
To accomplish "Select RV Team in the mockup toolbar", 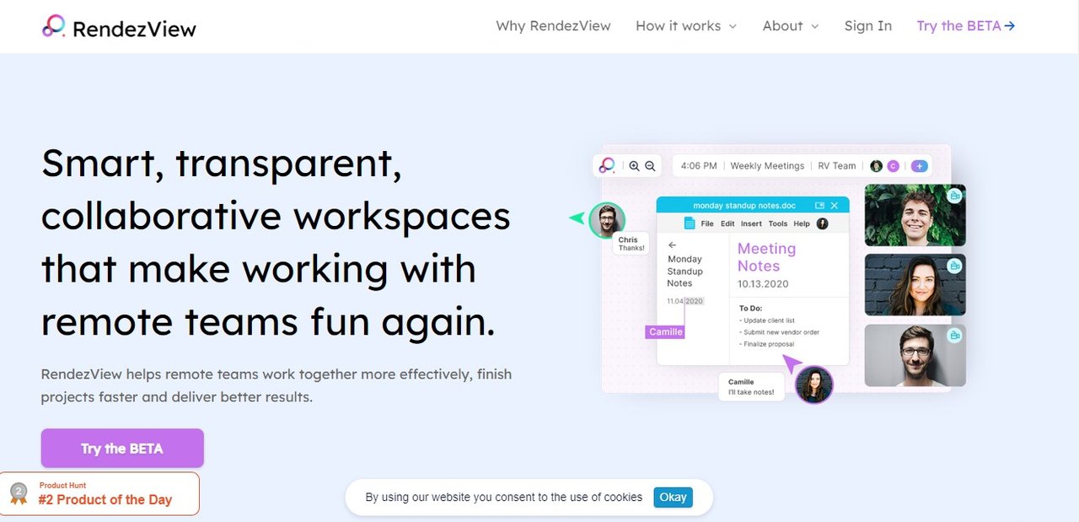I will [837, 166].
